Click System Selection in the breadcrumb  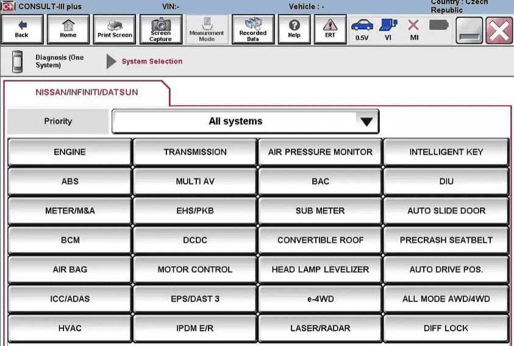pos(152,62)
